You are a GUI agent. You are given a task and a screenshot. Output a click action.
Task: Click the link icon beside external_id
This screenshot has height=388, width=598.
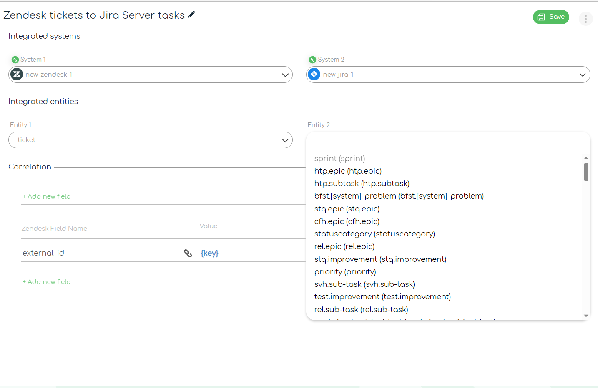(x=188, y=253)
